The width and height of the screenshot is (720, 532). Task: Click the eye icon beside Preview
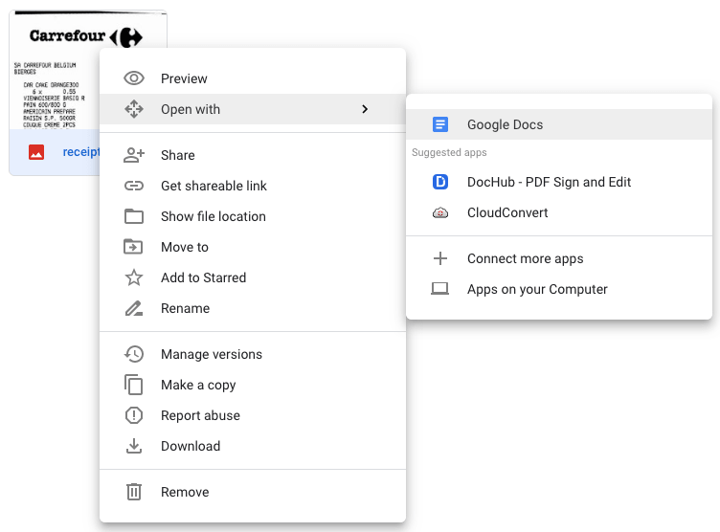pyautogui.click(x=134, y=78)
